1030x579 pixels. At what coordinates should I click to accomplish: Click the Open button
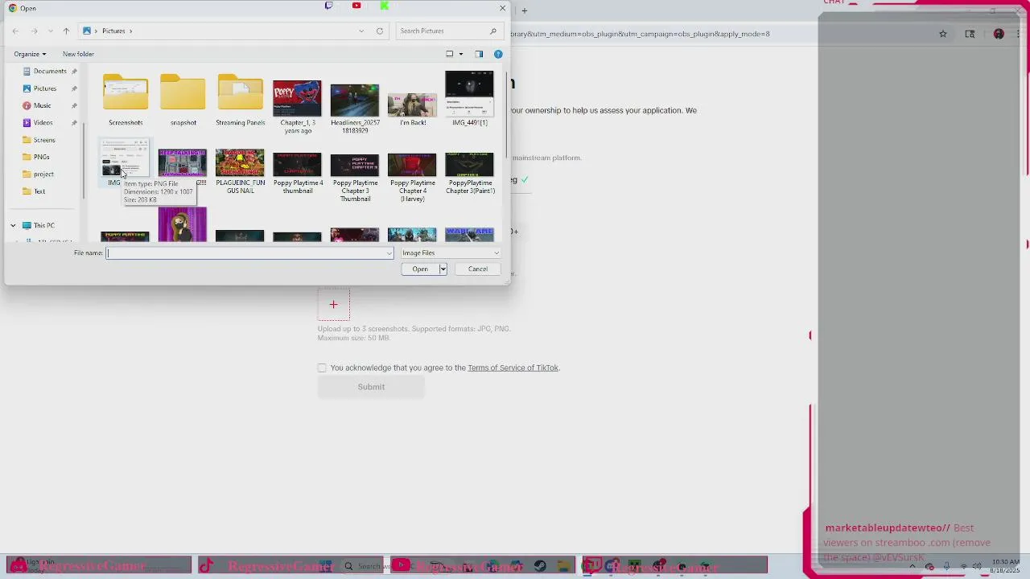pos(420,269)
